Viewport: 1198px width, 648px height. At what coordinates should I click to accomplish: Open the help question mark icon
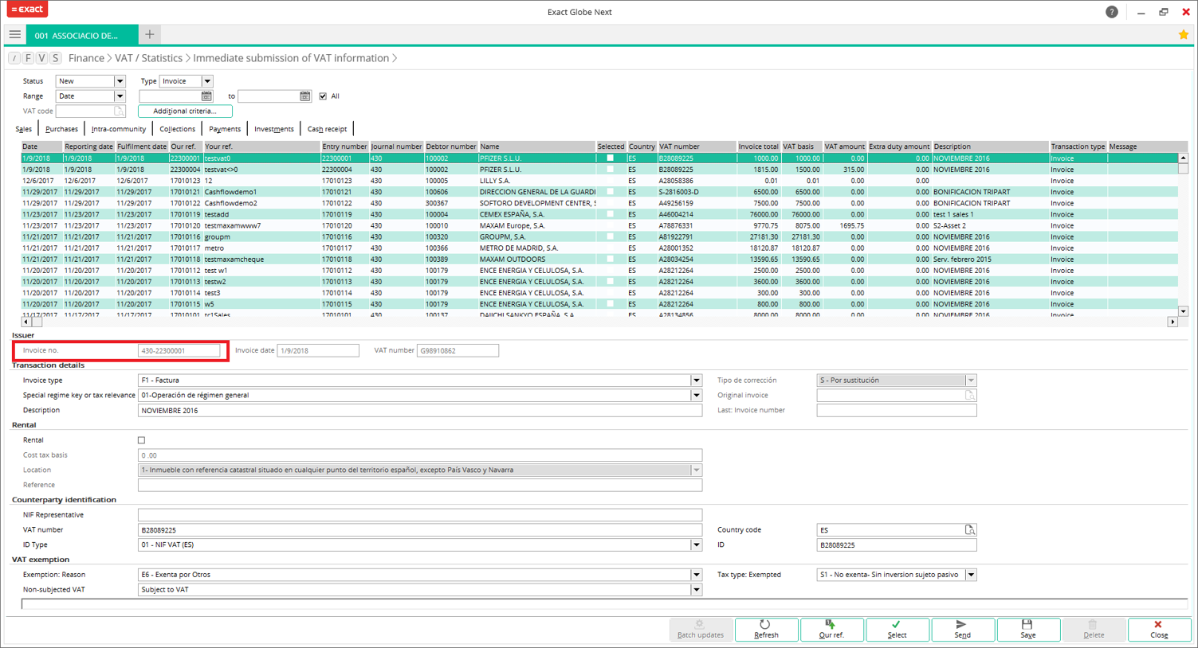[1111, 12]
